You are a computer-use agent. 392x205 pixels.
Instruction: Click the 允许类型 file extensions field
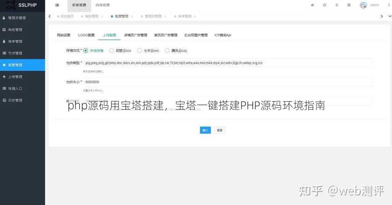pos(228,63)
